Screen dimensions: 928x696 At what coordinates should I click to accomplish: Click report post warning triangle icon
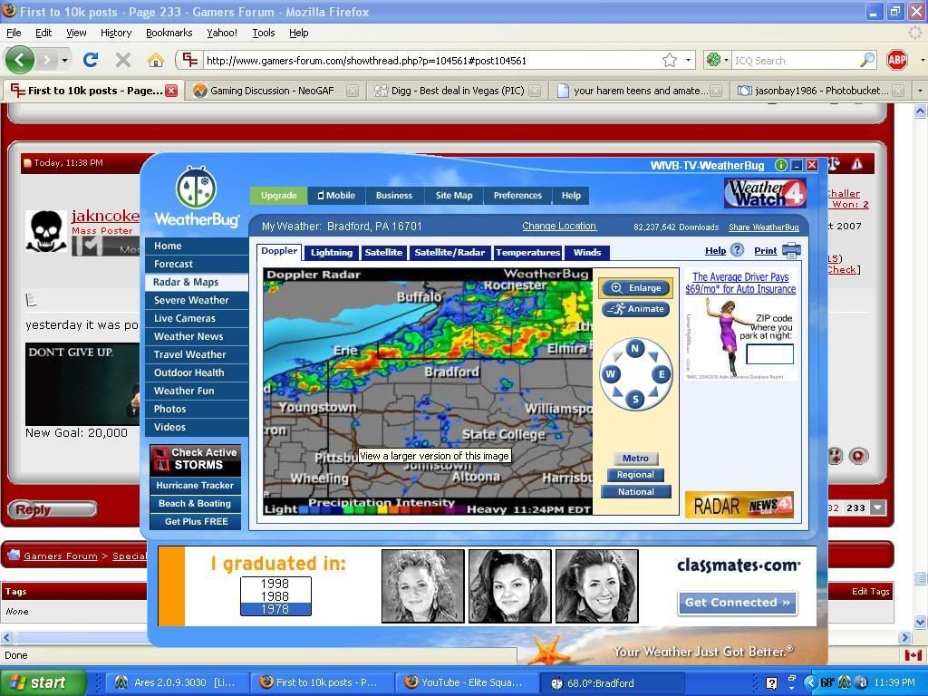point(856,164)
